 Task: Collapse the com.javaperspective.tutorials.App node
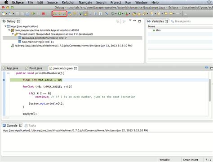[x=9, y=30]
